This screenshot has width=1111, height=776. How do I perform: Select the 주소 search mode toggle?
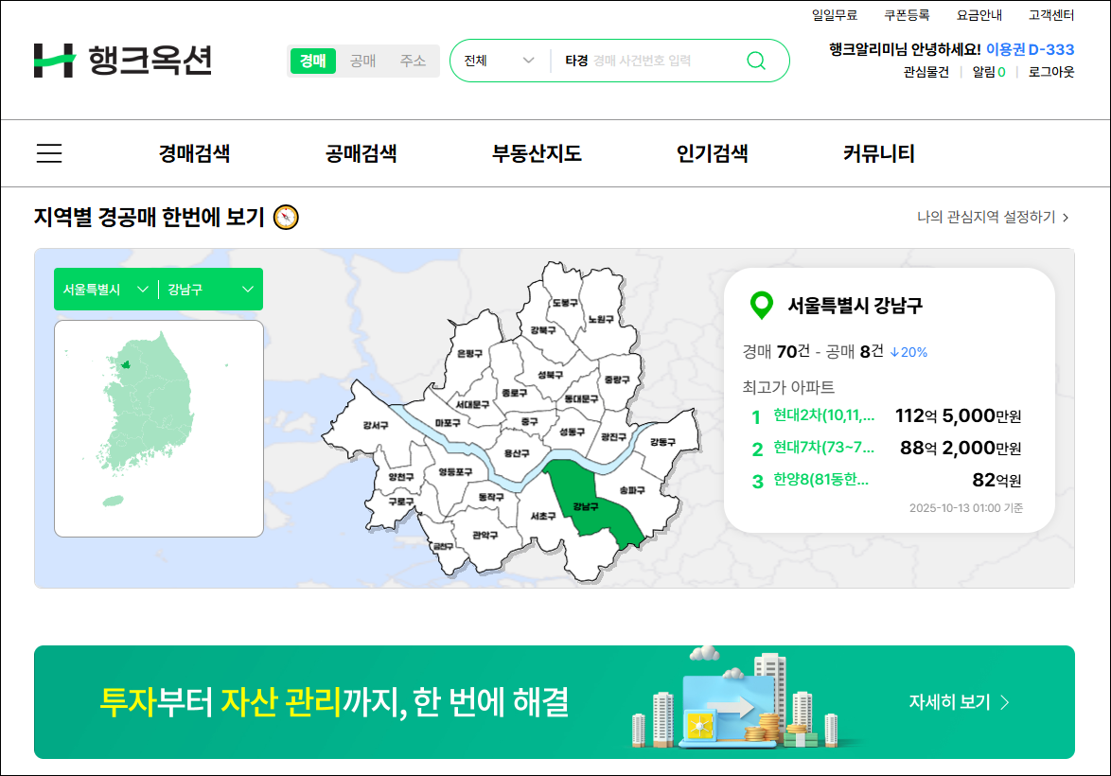(413, 61)
